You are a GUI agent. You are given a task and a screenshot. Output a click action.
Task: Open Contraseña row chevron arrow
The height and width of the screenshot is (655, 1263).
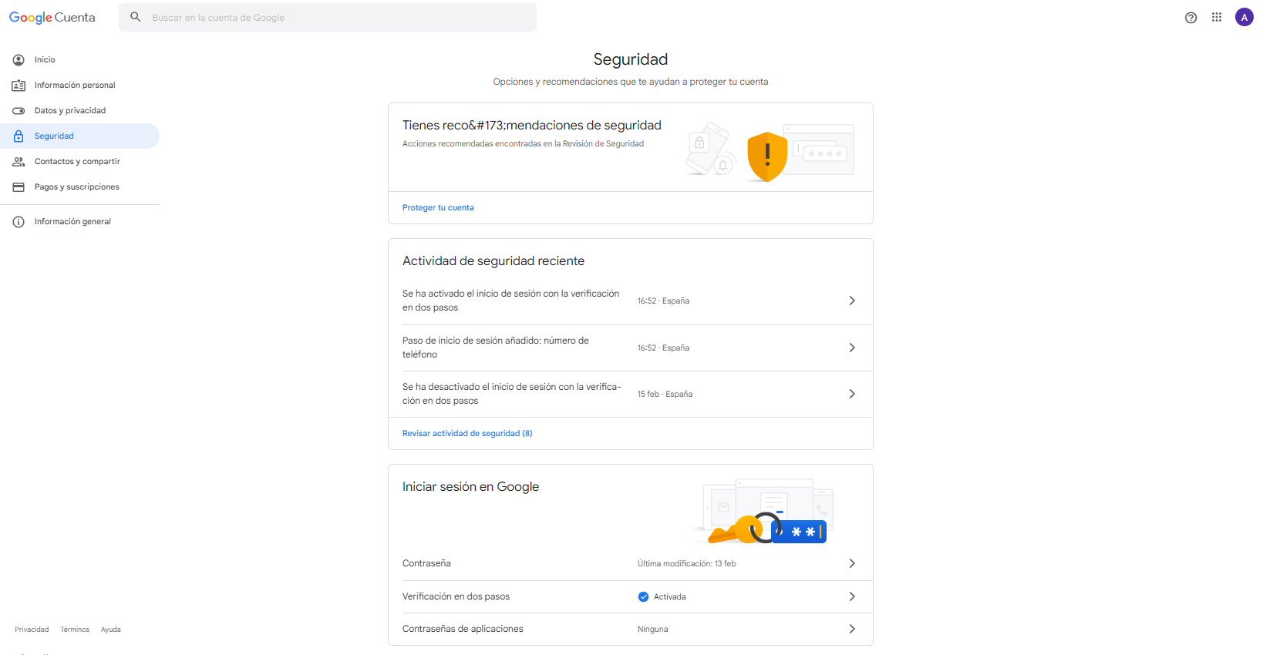(x=851, y=563)
